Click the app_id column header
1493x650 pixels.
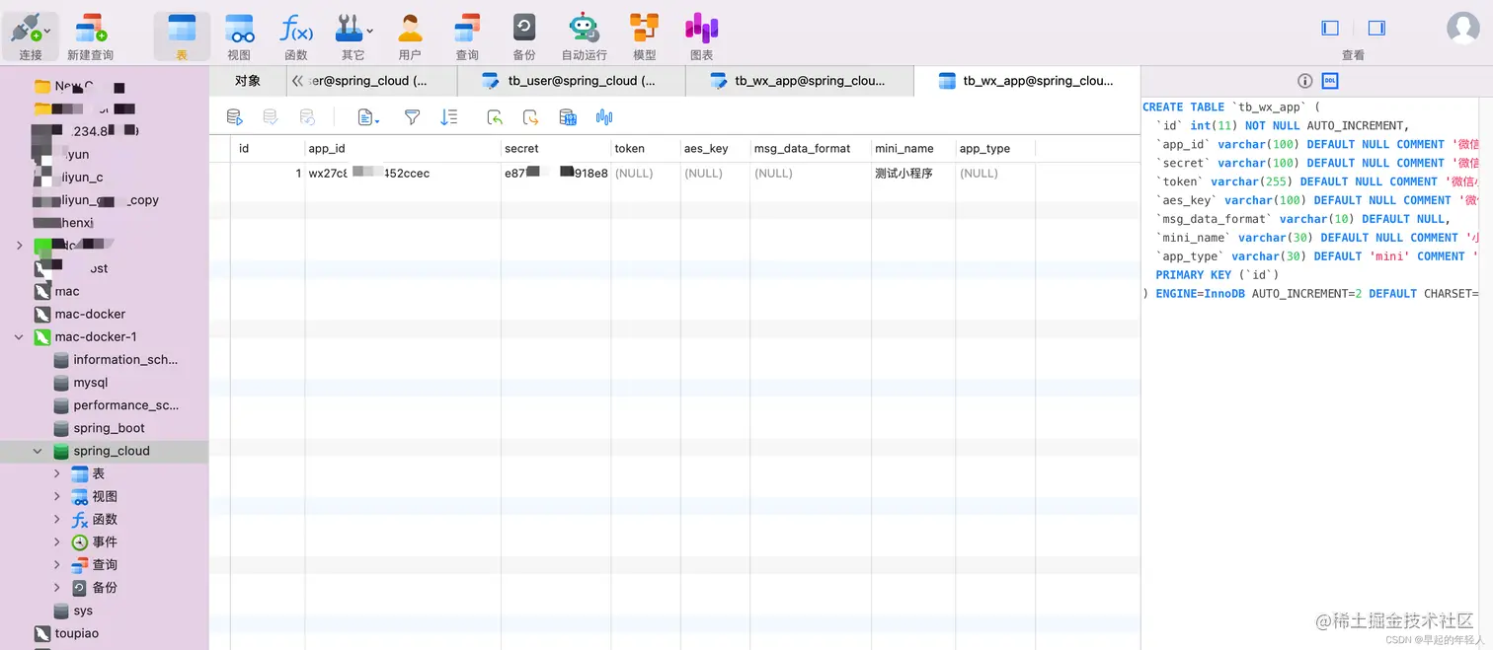(403, 148)
